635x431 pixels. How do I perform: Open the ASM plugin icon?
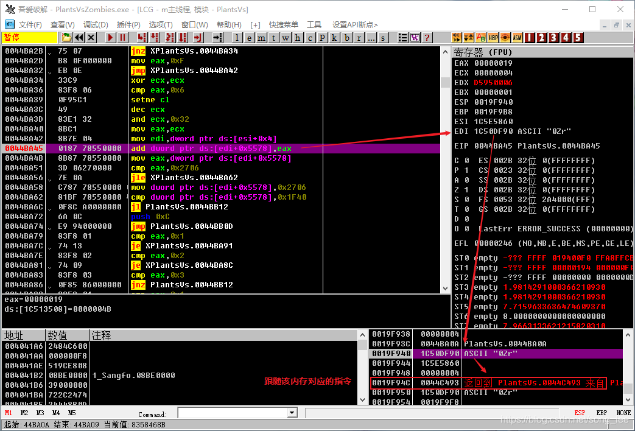coord(517,38)
